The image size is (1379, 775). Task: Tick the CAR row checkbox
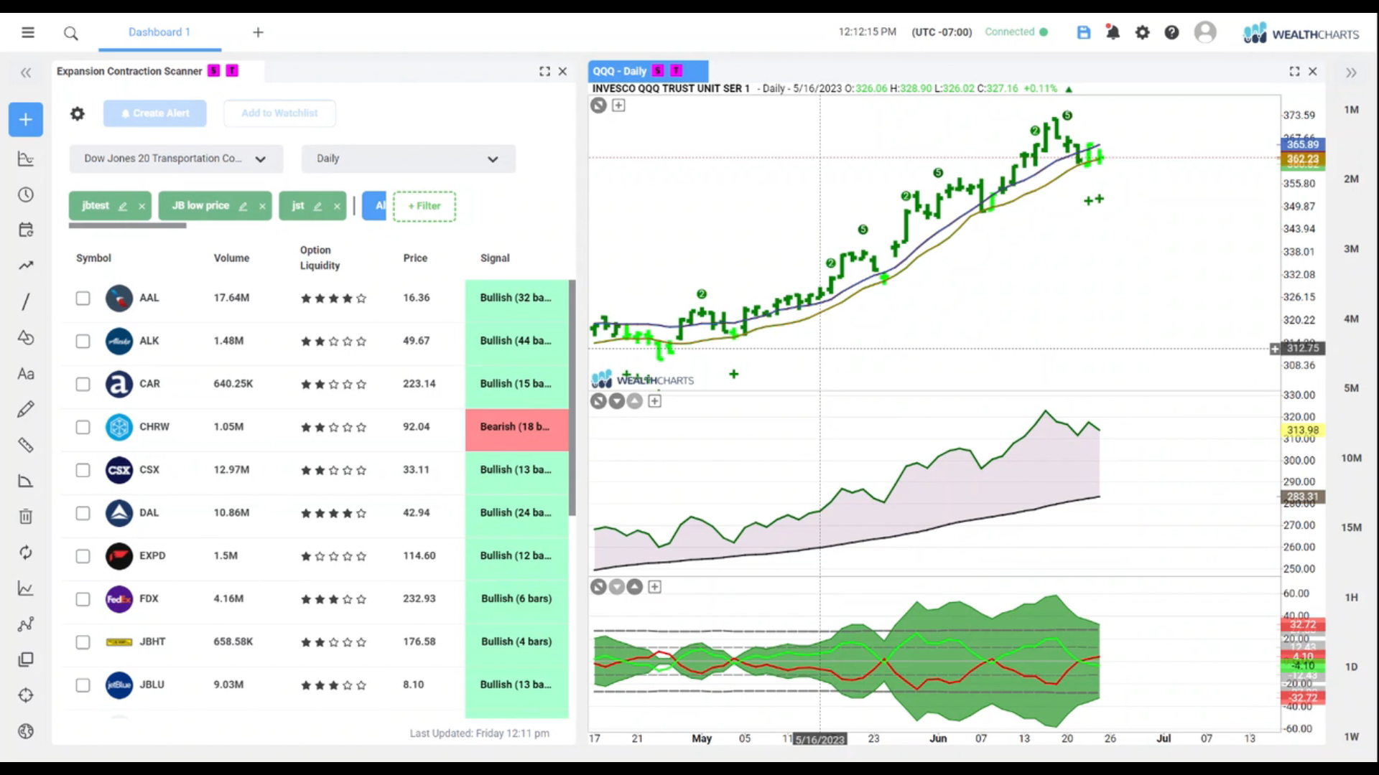pos(83,384)
